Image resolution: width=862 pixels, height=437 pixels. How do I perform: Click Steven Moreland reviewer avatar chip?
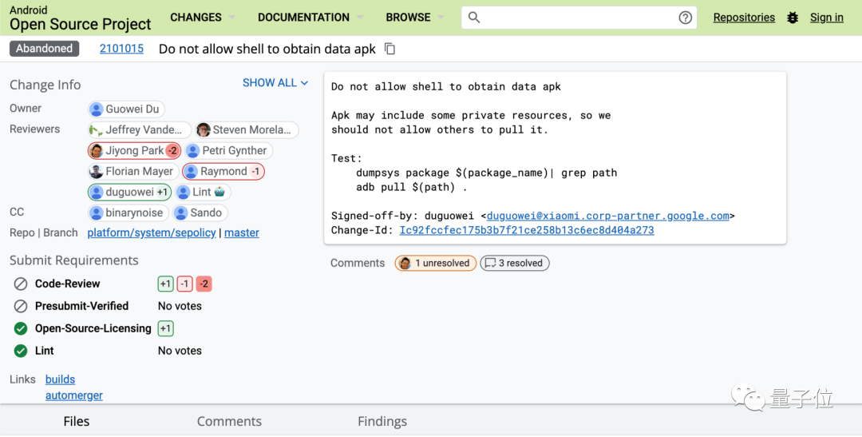click(x=247, y=129)
